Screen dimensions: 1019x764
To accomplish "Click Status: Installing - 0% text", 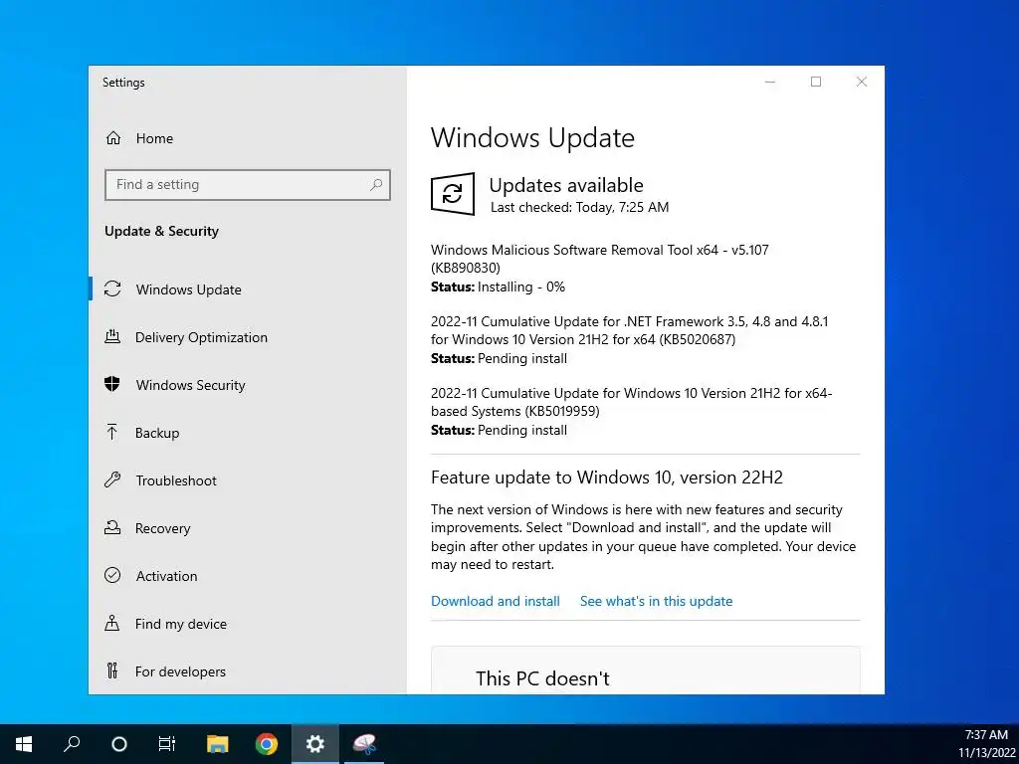I will [498, 286].
